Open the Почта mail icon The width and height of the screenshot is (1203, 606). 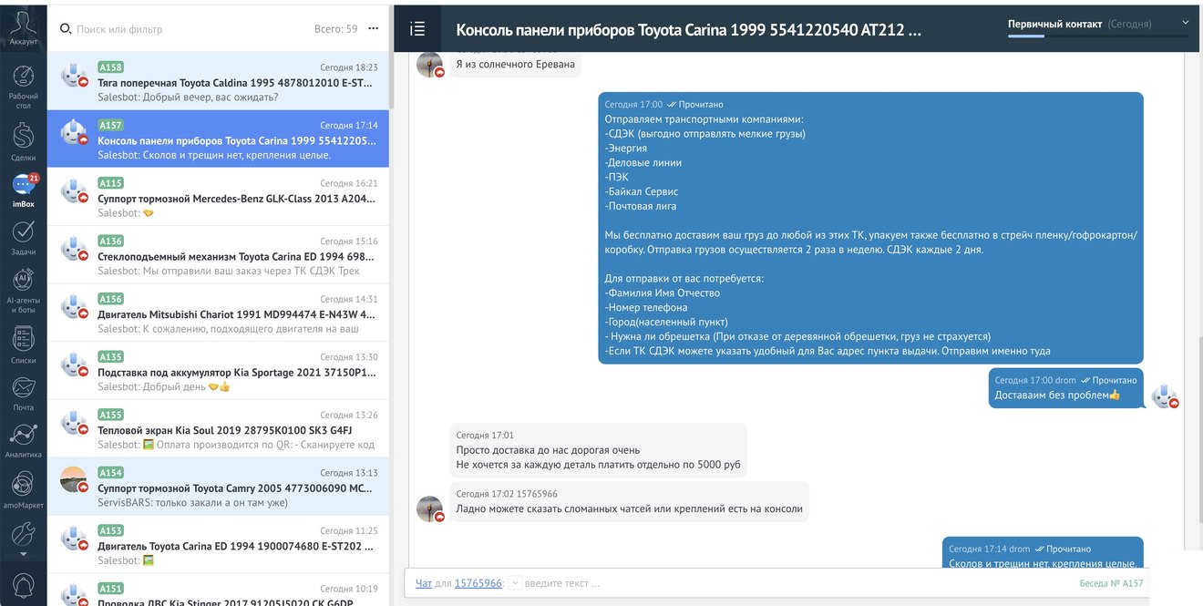pos(24,393)
